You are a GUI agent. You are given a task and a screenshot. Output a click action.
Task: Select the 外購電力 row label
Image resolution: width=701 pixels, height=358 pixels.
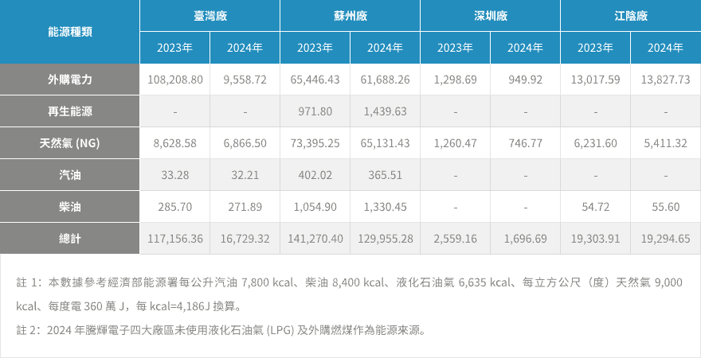tap(70, 80)
